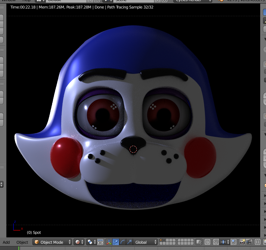Pause the viewport render preview
This screenshot has width=266, height=250.
[257, 242]
